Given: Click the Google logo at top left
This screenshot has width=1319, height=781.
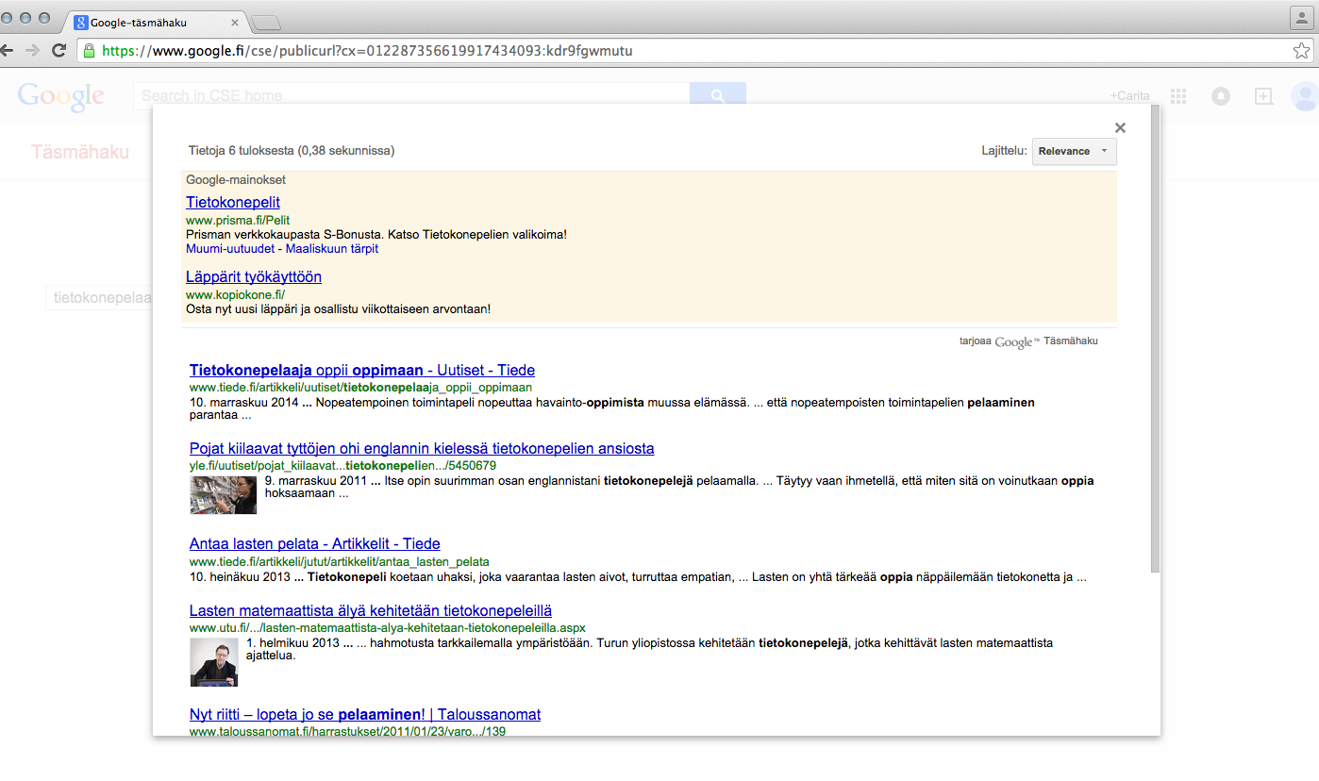Looking at the screenshot, I should 60,95.
